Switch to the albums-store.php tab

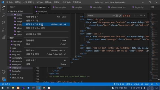tap(118, 7)
